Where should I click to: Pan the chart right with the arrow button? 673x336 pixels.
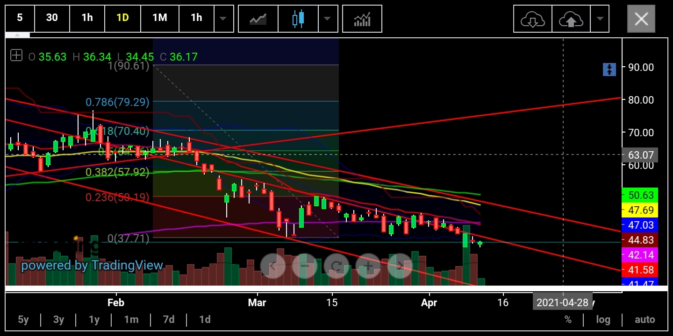[x=400, y=266]
